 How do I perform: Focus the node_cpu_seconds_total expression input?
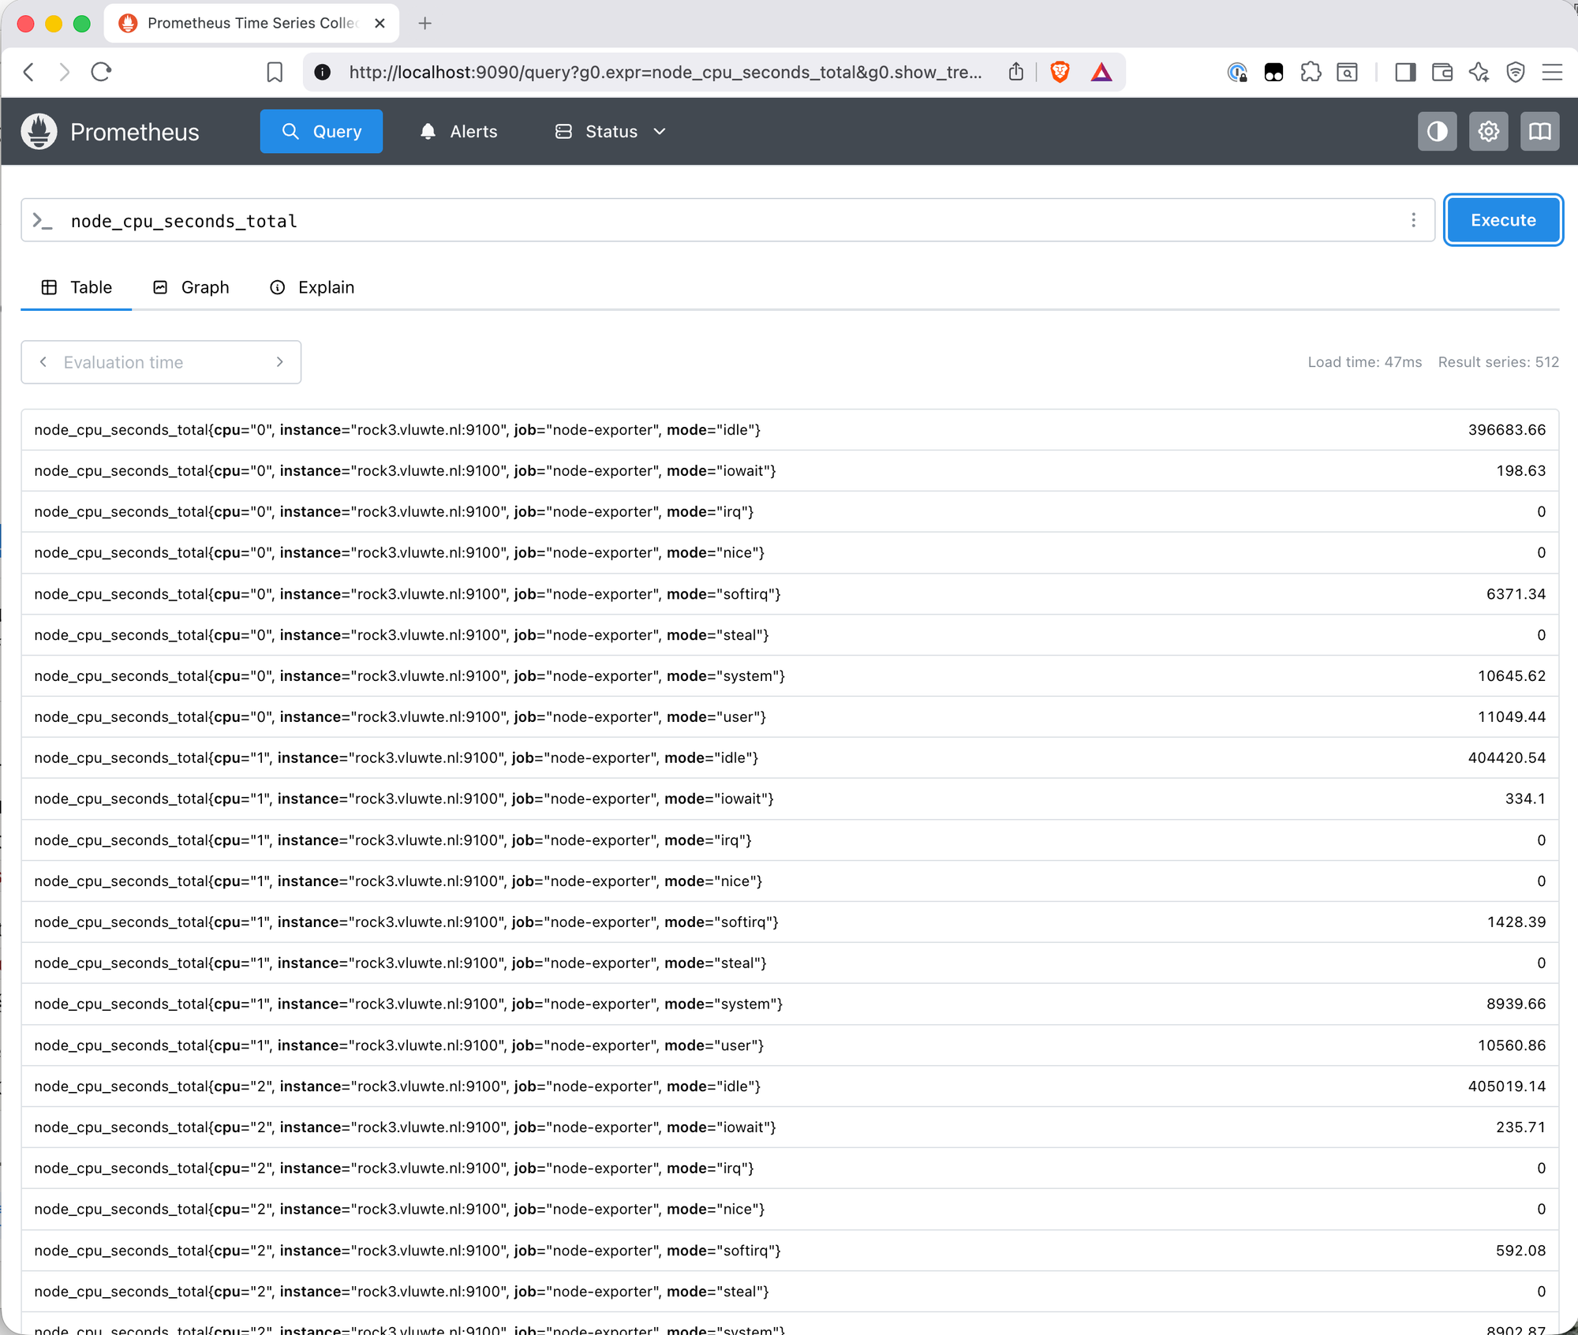point(710,221)
